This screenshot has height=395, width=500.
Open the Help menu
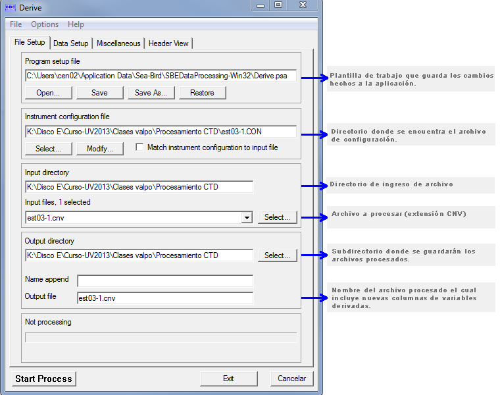tap(76, 24)
